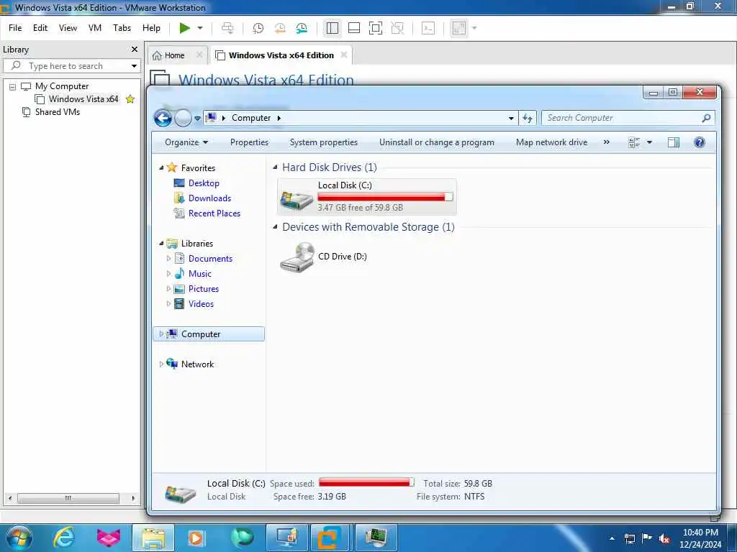Select Music library

pos(200,274)
